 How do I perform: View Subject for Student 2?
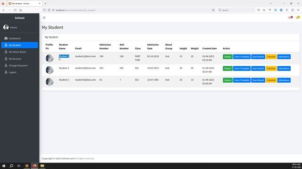(227, 69)
